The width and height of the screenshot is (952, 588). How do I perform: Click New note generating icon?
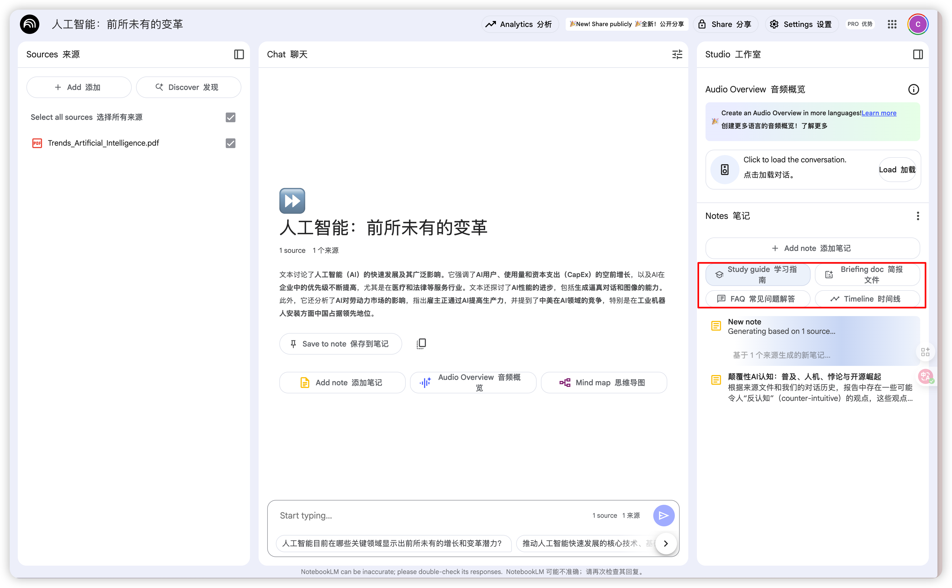716,325
